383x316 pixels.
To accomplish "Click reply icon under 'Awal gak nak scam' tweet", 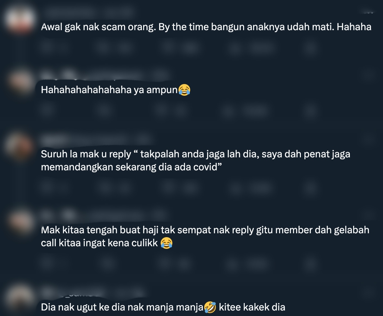I will click(x=47, y=47).
